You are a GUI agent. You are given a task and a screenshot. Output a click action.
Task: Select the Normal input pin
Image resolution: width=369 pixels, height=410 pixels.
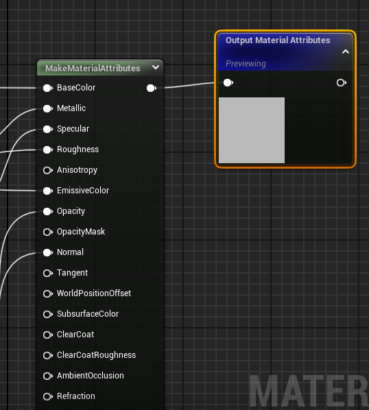(x=48, y=252)
